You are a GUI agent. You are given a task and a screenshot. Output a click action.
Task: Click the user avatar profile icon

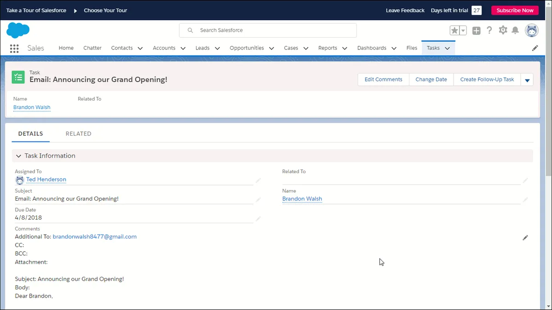tap(532, 30)
